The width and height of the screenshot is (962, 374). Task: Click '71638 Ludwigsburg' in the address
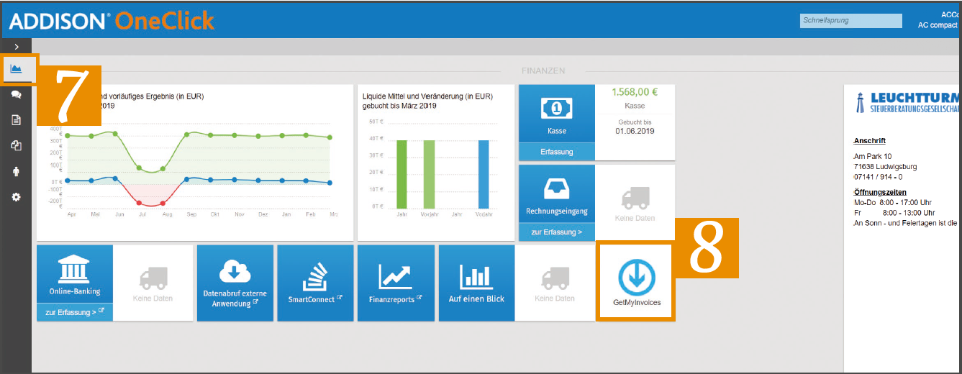tap(885, 167)
